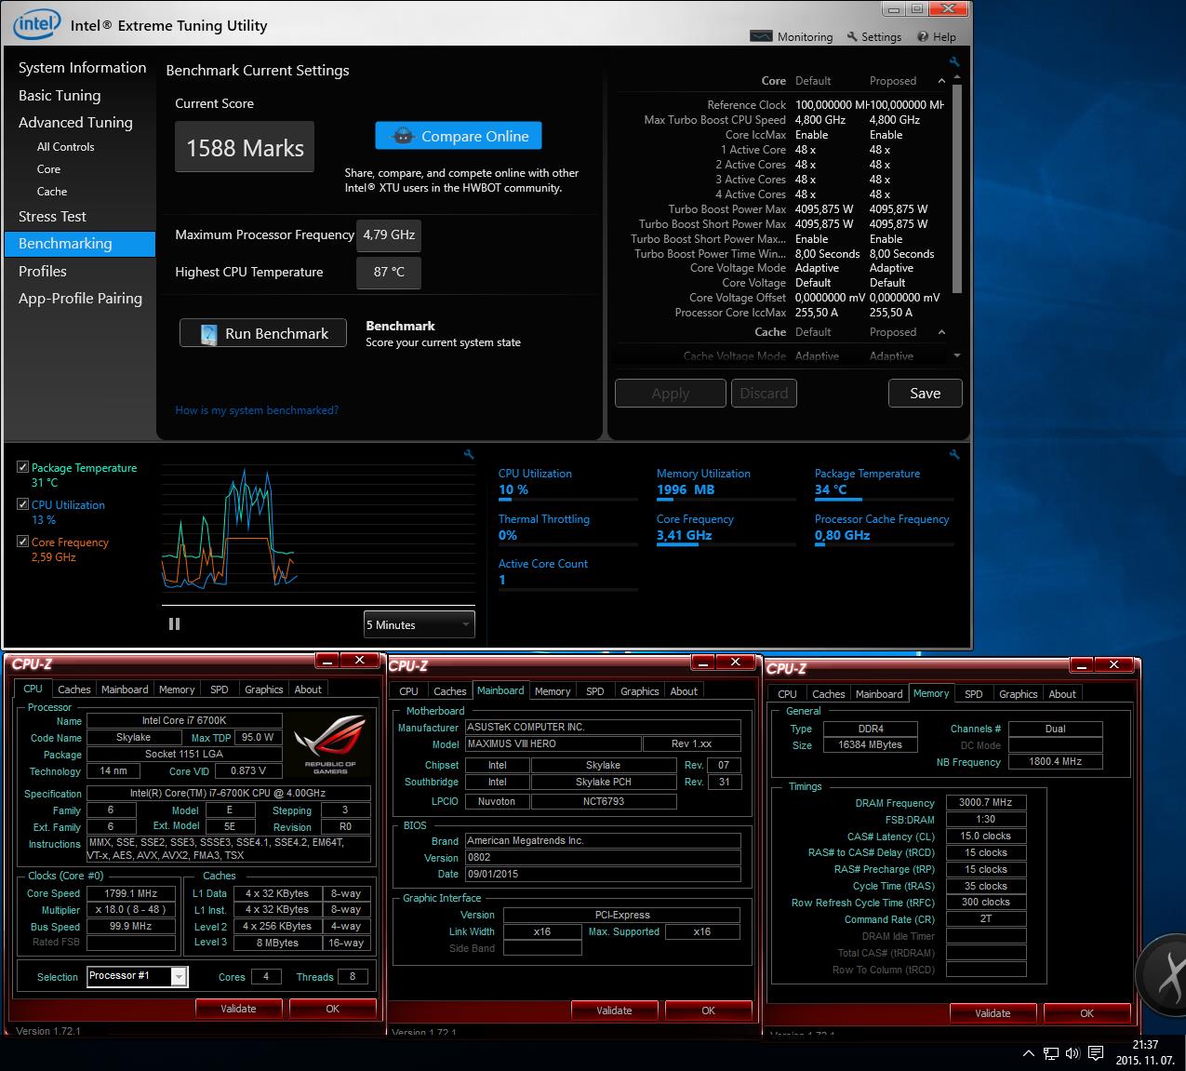
Task: Open Profiles in the sidebar
Action: click(43, 272)
